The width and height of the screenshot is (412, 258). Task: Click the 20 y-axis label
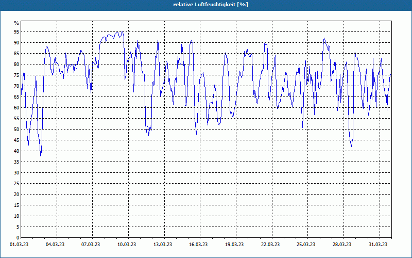pos(16,195)
